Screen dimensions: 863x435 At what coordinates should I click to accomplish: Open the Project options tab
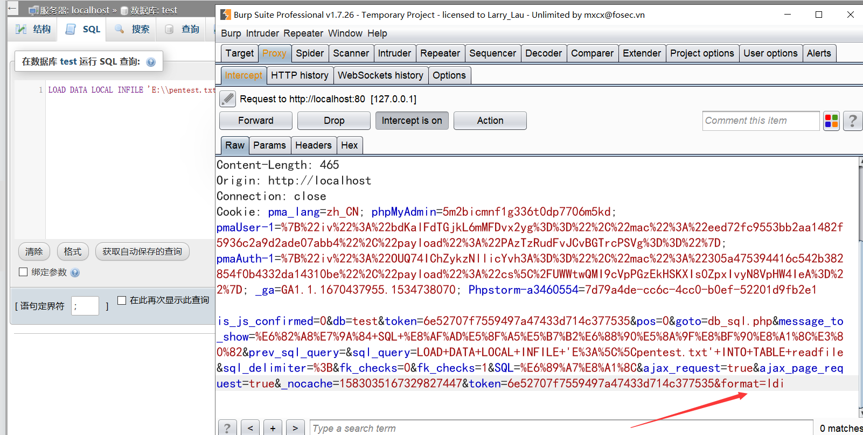702,53
